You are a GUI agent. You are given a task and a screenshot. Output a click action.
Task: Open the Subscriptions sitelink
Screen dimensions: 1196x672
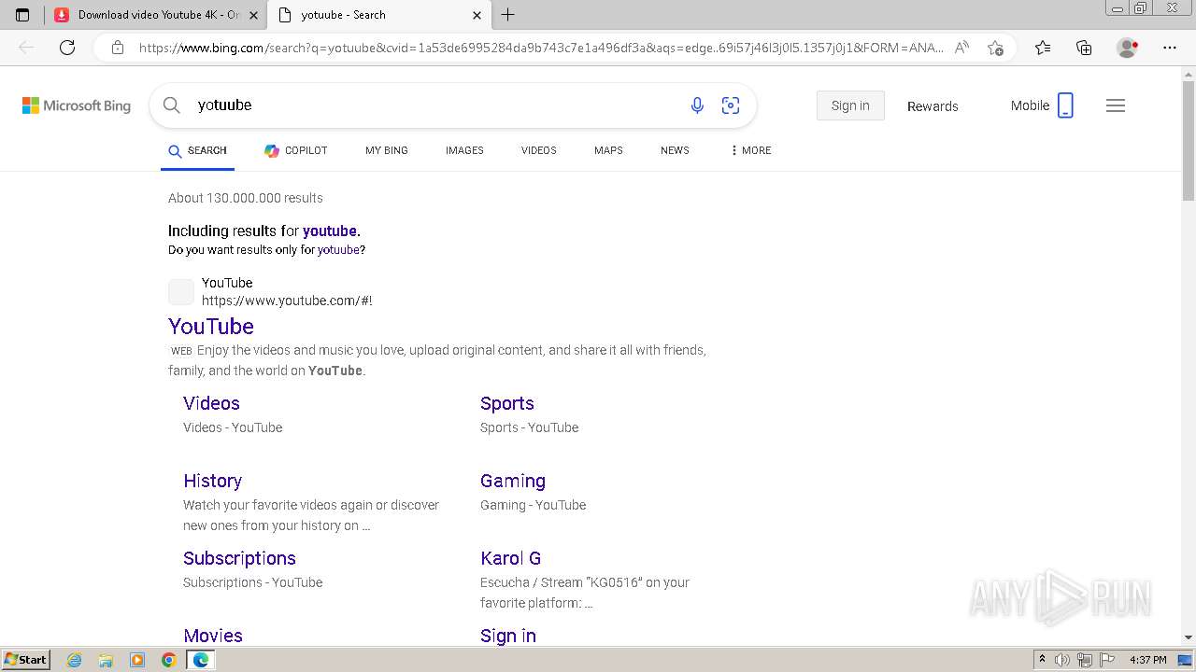(239, 558)
